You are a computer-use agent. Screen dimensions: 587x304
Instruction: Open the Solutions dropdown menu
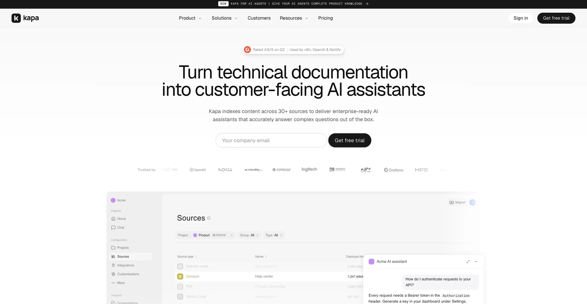[x=225, y=18]
